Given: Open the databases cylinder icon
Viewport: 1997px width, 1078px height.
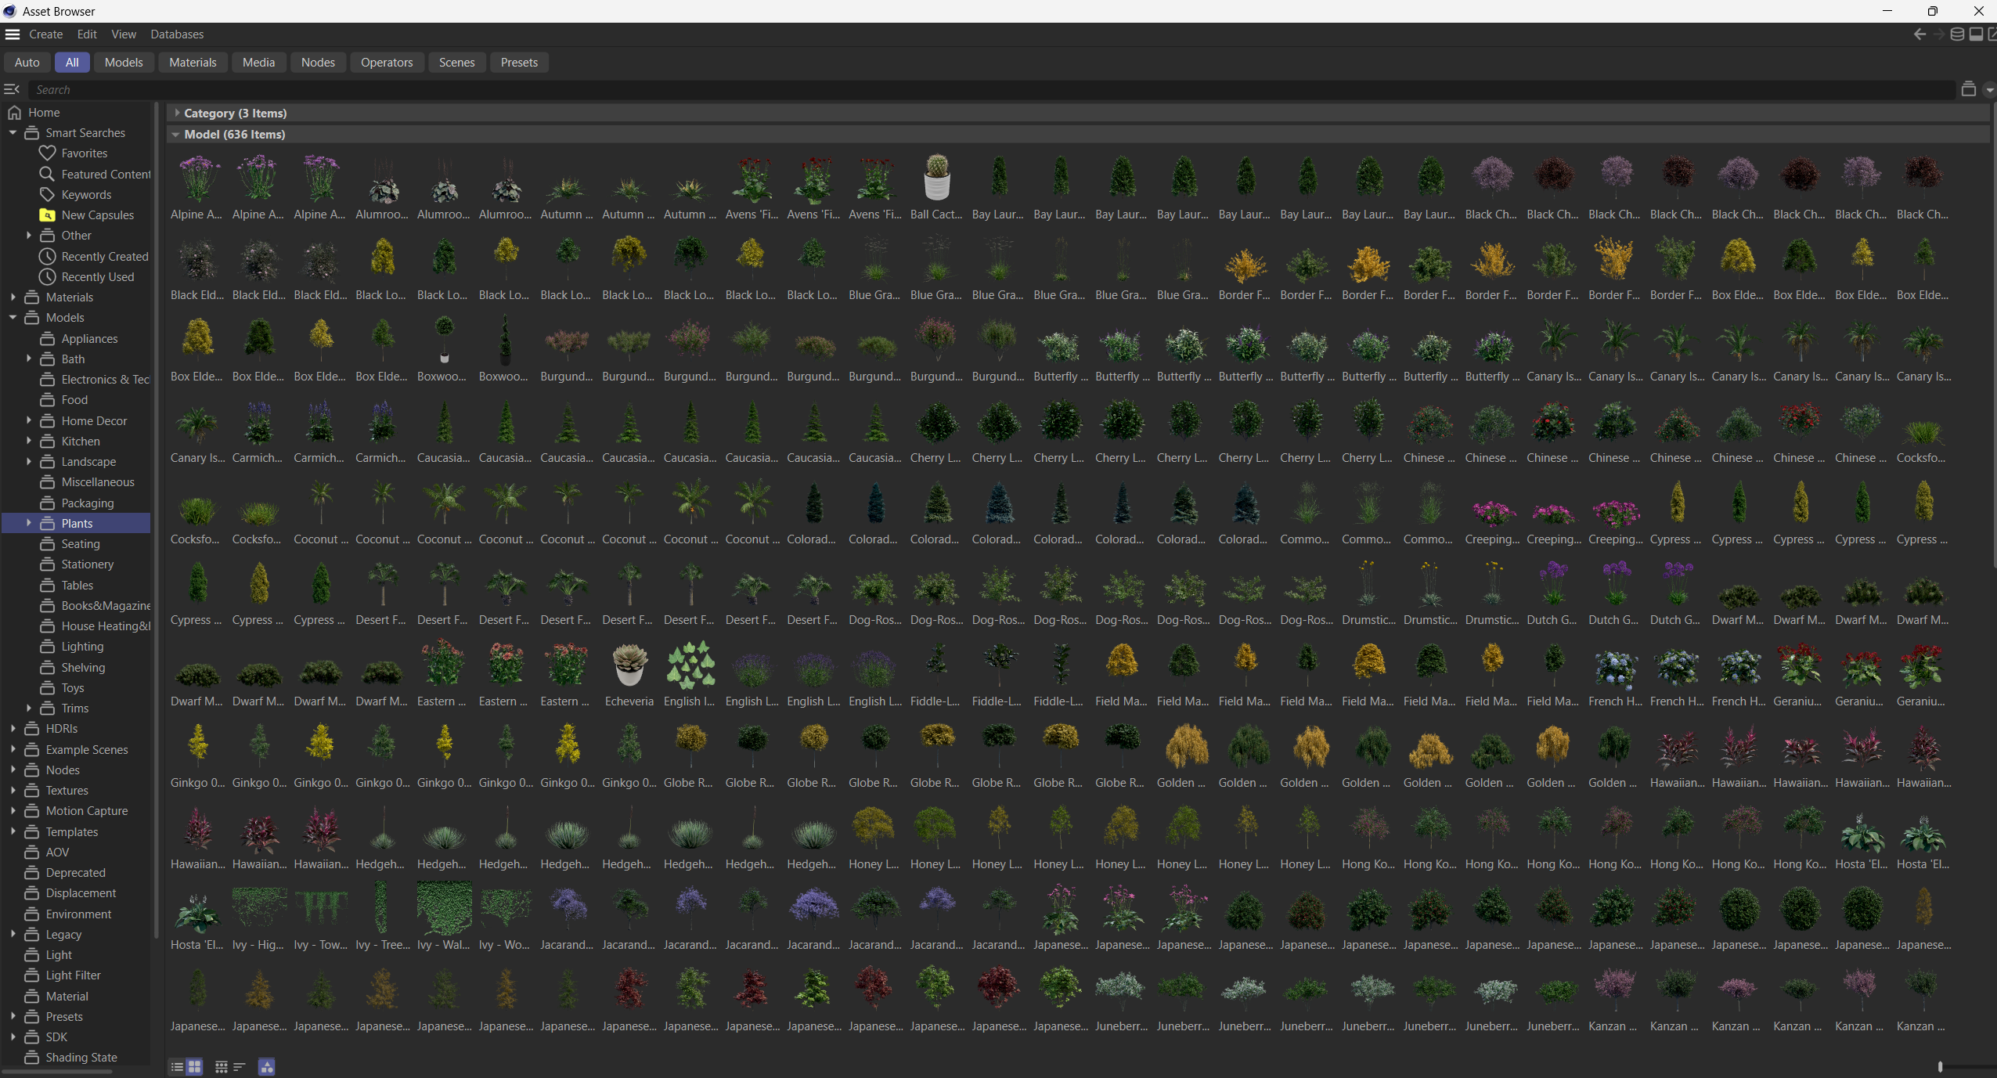Looking at the screenshot, I should [x=1956, y=34].
